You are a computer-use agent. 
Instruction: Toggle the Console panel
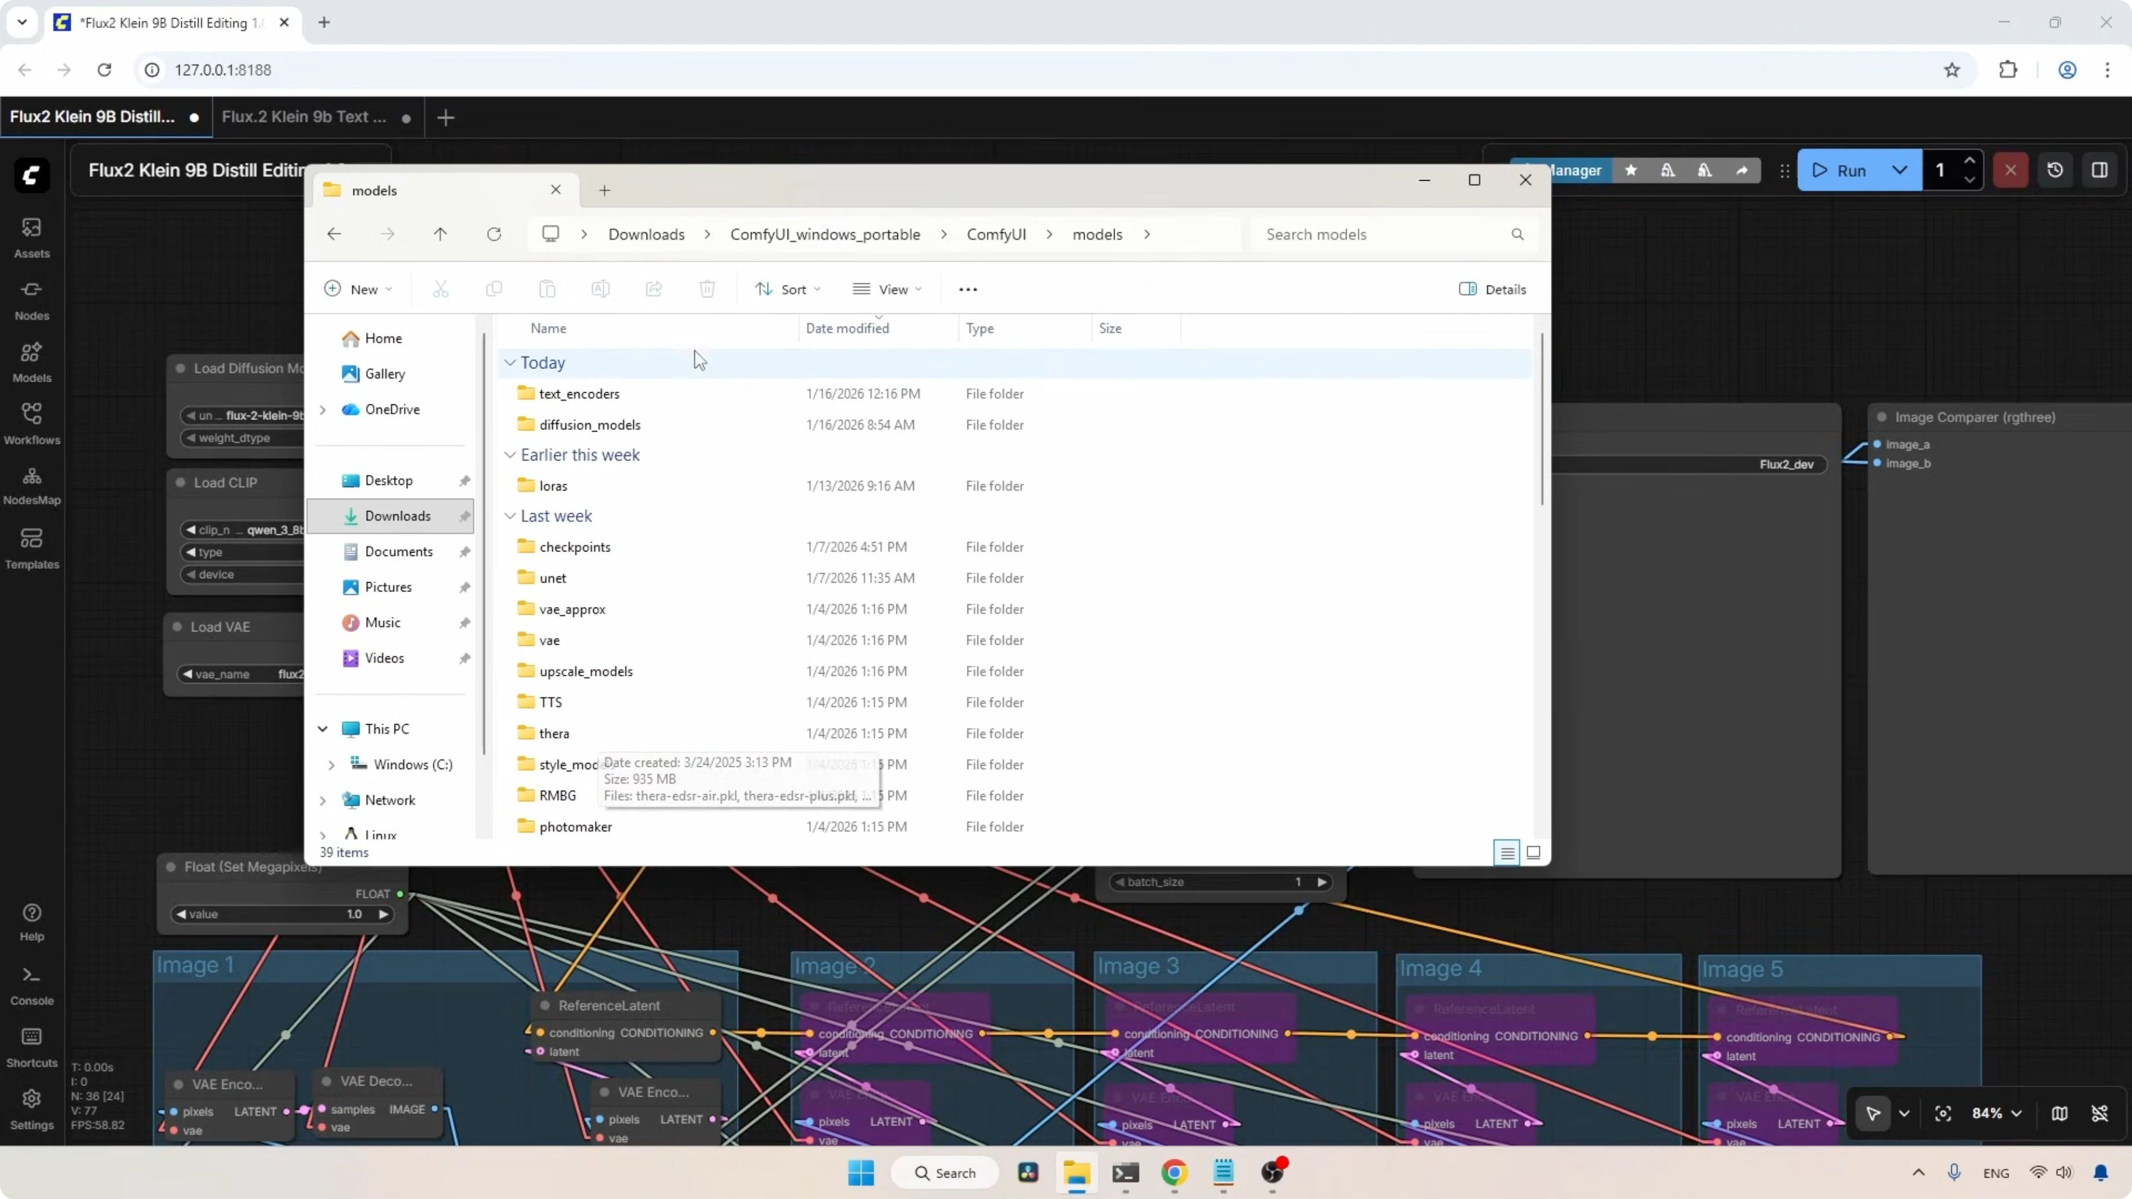[x=31, y=985]
